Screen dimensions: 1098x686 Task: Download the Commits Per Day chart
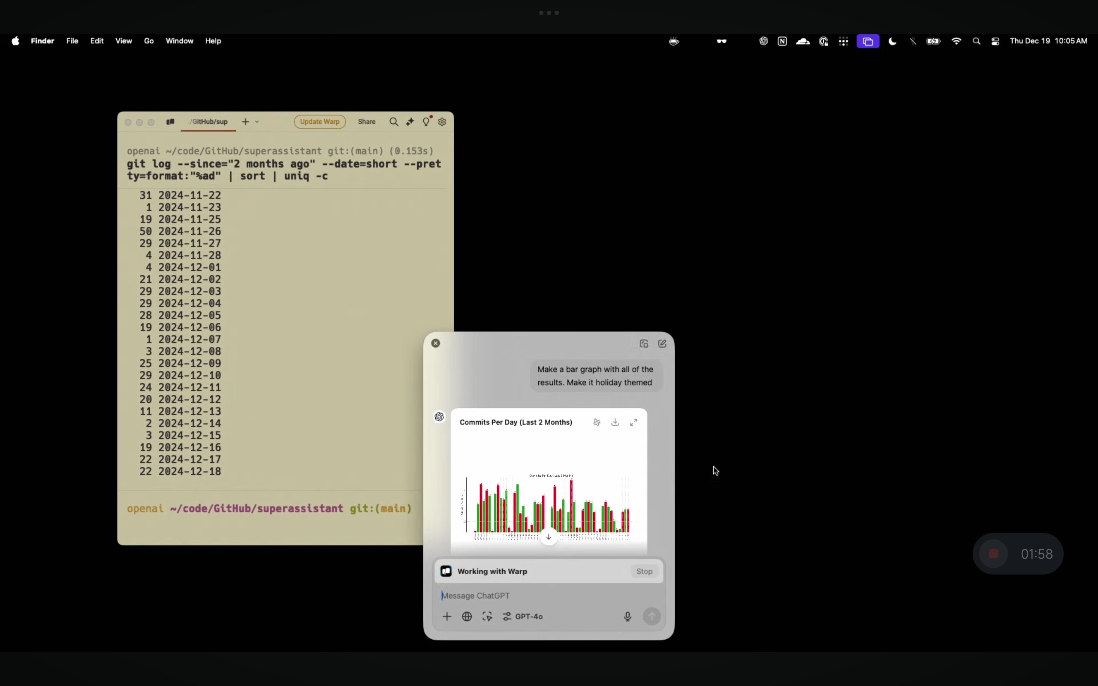click(x=615, y=422)
